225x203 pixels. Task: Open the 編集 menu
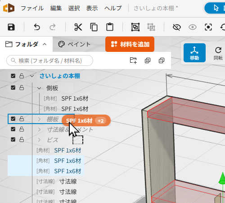(56, 8)
